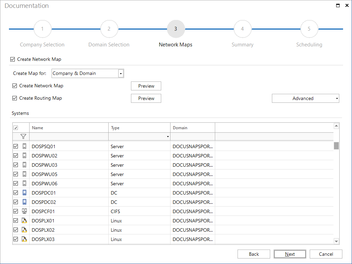The width and height of the screenshot is (352, 264).
Task: Click the CIFS icon for DOSPCF01
Action: (24, 211)
